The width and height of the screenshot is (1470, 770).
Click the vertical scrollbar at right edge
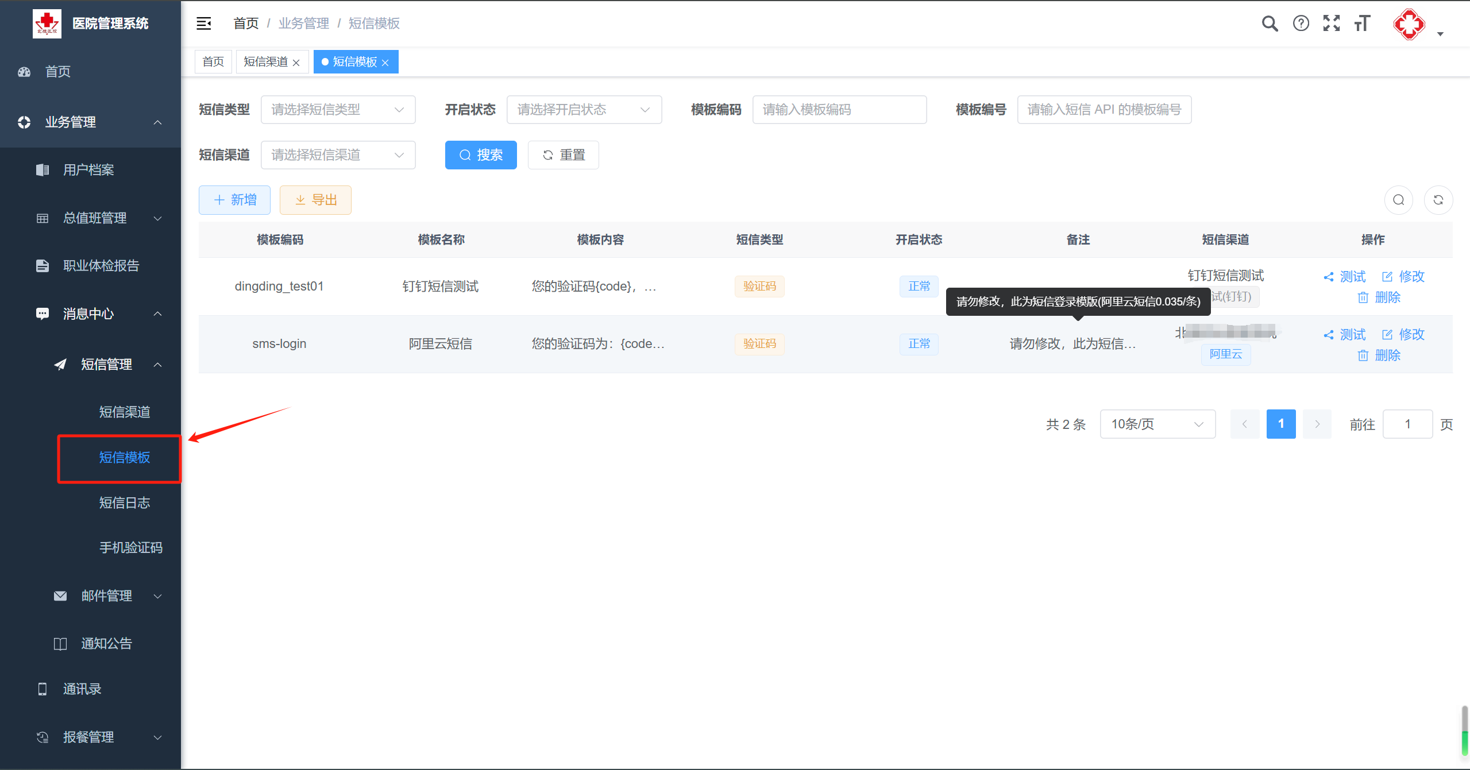(1464, 729)
